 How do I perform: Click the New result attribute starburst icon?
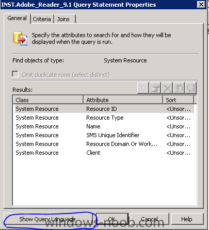[143, 88]
